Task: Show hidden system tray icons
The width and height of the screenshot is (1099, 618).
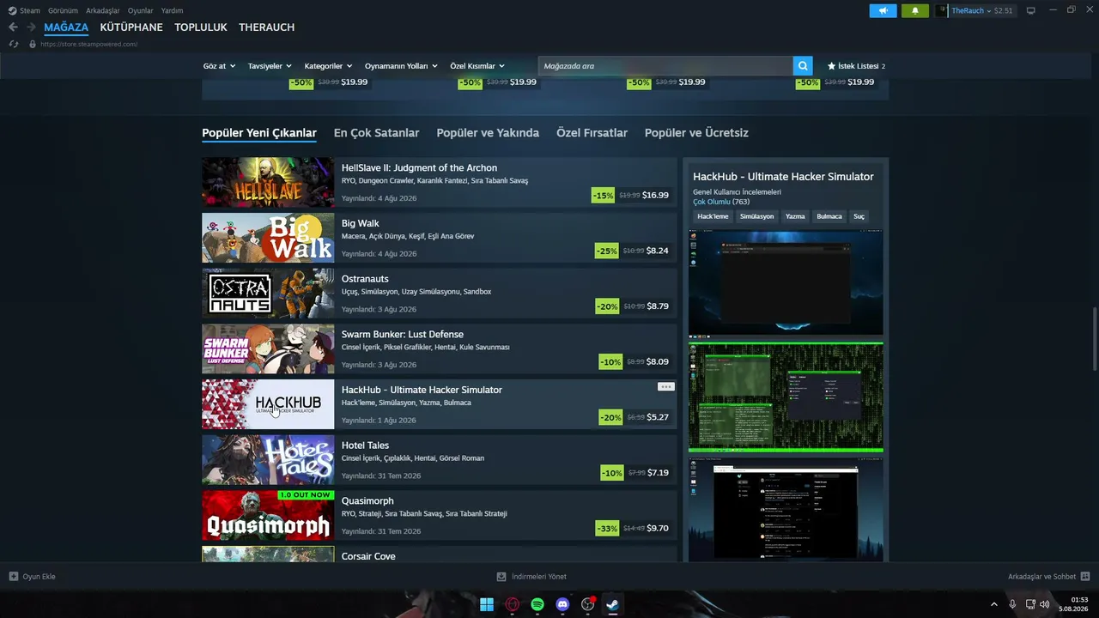Action: [994, 604]
